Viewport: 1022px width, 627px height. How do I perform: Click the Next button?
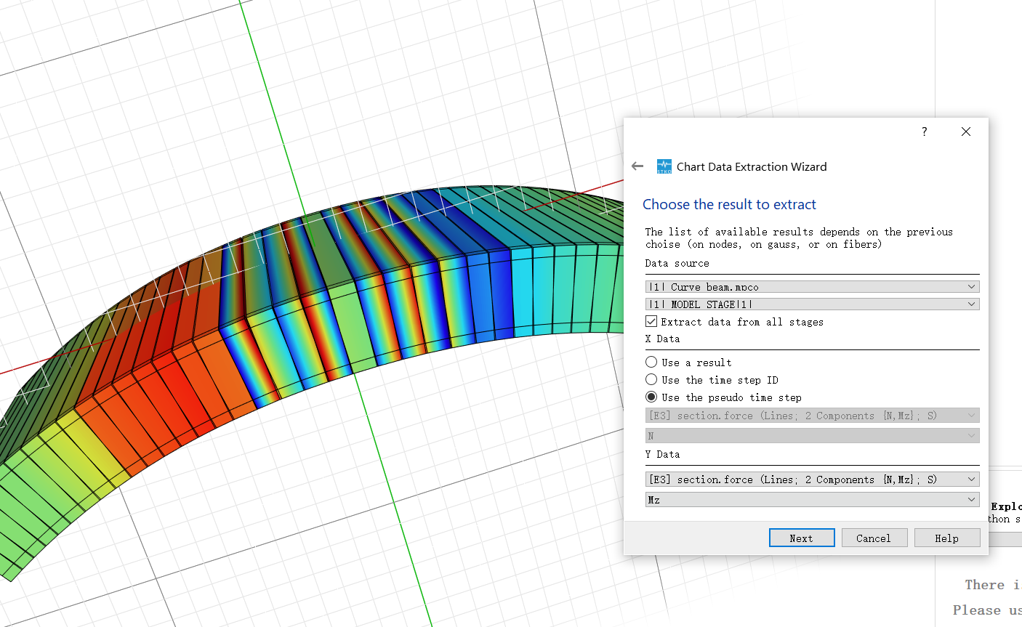pos(802,538)
